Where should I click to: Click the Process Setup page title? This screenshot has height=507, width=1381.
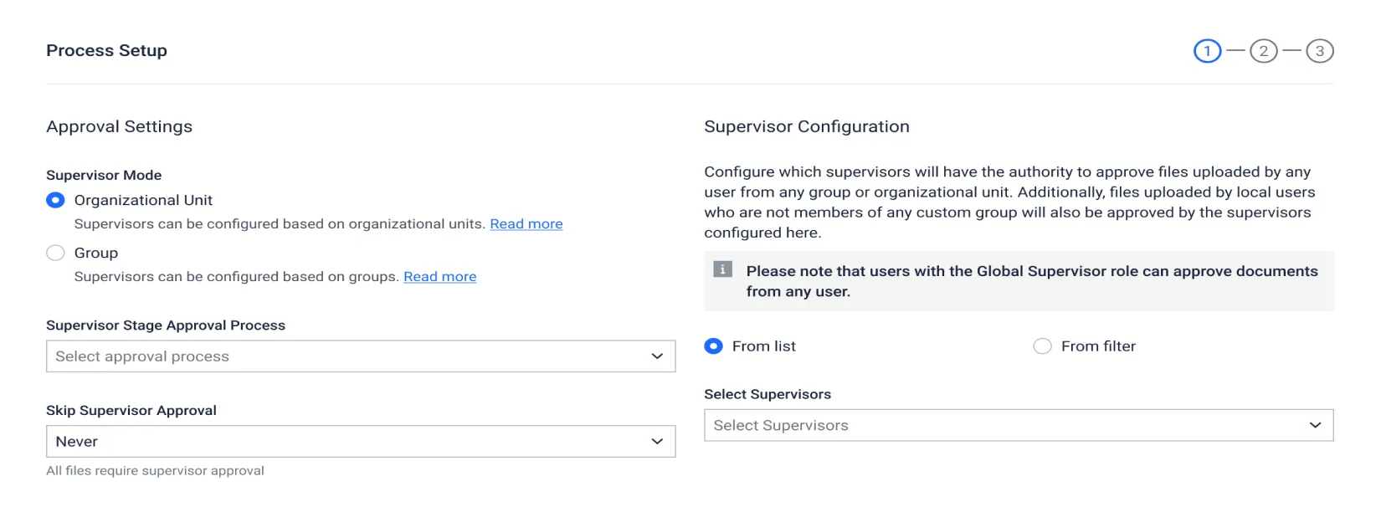point(106,51)
